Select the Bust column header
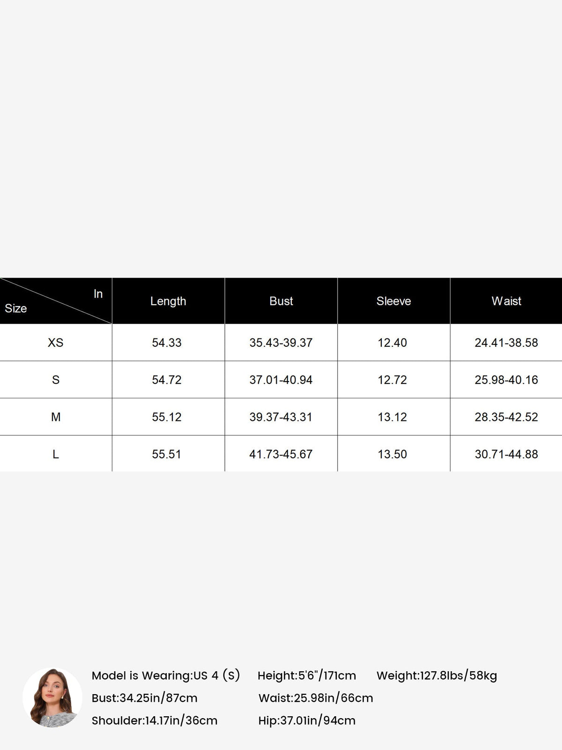 [x=281, y=301]
